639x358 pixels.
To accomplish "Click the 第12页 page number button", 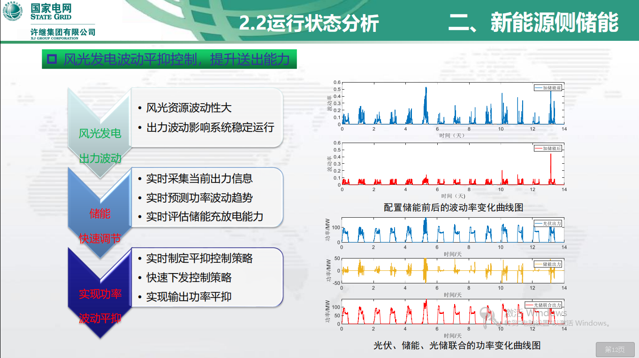I will pos(615,350).
